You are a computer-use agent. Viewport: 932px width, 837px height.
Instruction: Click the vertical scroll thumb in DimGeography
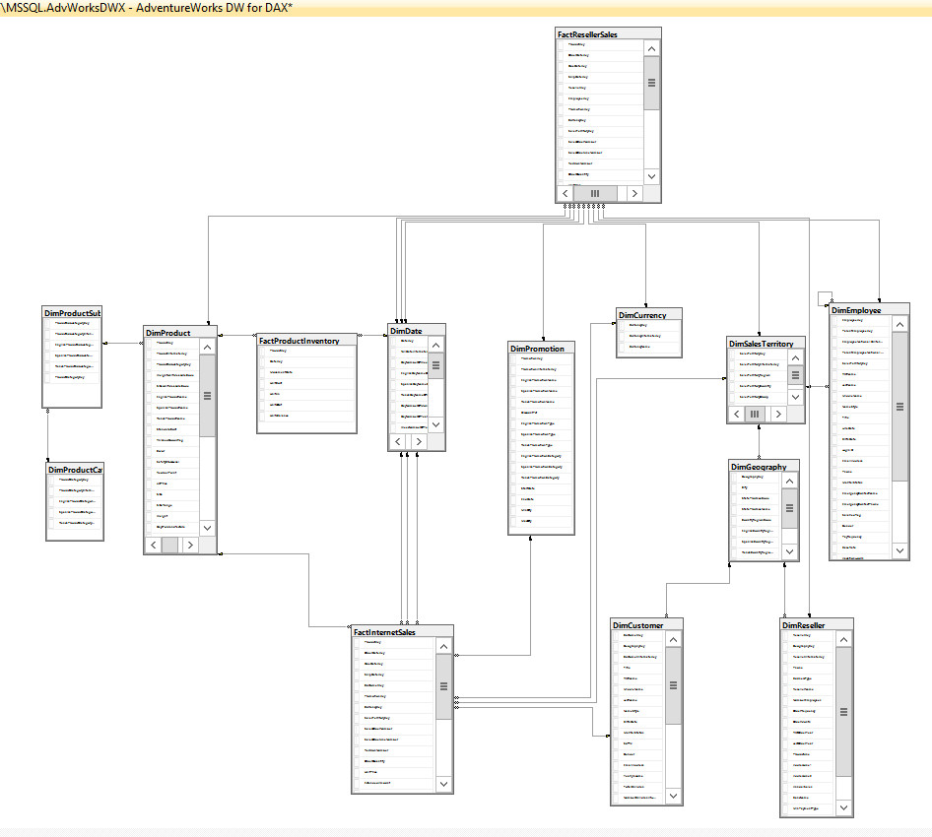pyautogui.click(x=789, y=508)
